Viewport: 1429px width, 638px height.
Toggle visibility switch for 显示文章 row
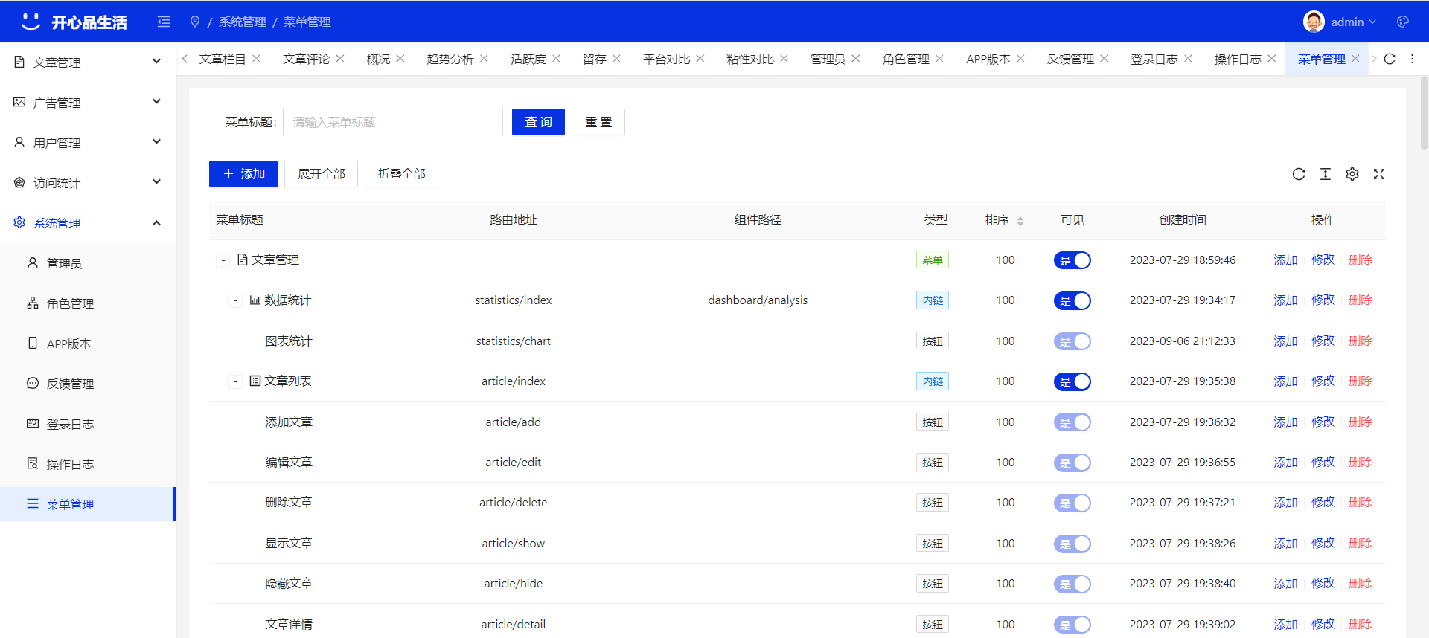pyautogui.click(x=1072, y=544)
